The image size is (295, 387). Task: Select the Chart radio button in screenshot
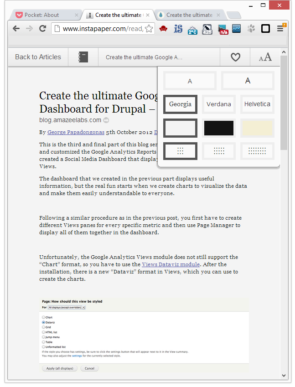43,317
